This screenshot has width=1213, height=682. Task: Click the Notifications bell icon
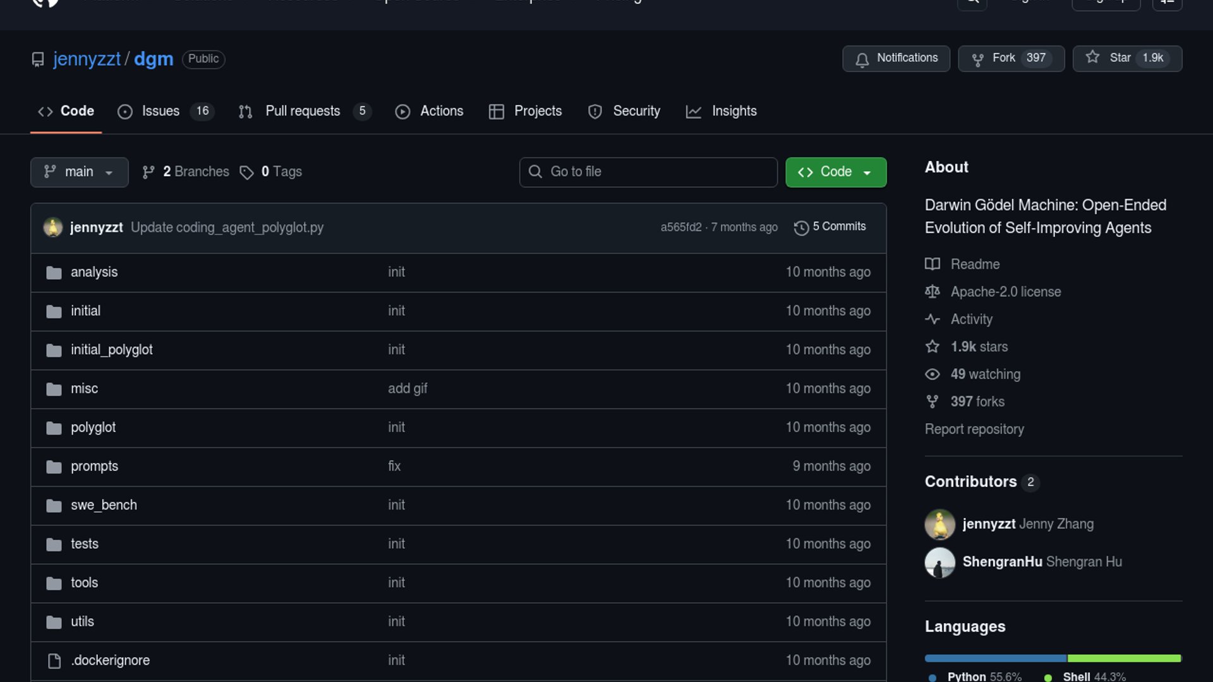coord(862,59)
